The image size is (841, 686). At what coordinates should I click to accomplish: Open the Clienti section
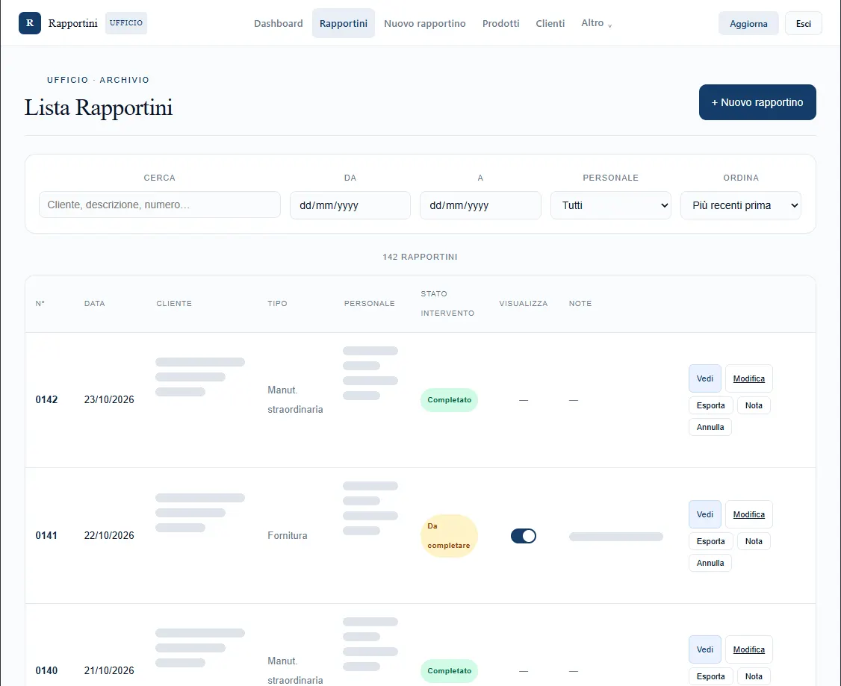[550, 24]
